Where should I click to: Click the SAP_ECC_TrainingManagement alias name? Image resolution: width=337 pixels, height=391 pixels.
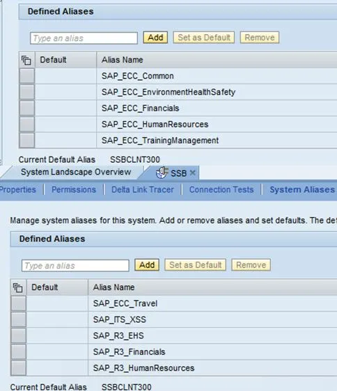click(160, 141)
